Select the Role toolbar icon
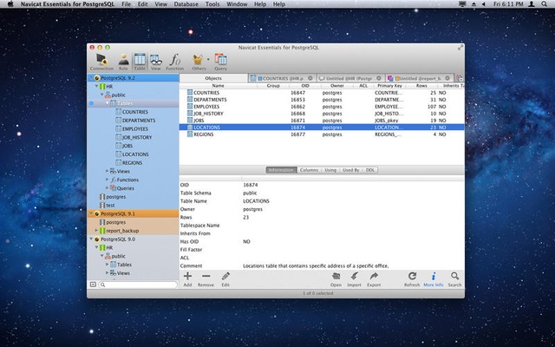 pyautogui.click(x=123, y=62)
